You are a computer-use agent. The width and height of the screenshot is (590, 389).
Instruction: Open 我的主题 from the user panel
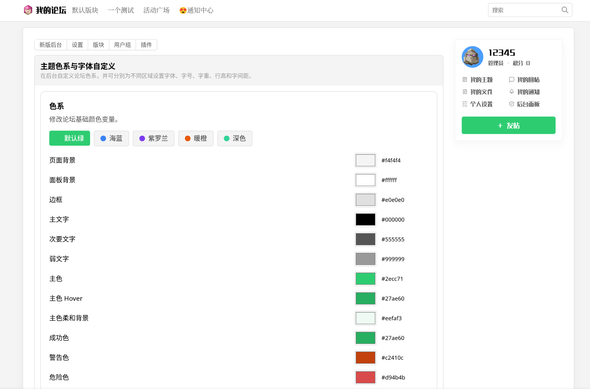click(477, 80)
